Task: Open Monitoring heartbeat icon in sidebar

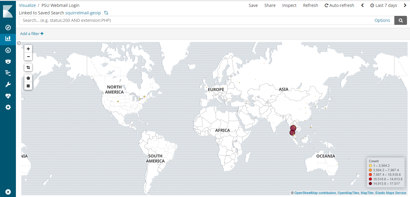Action: 8,96
